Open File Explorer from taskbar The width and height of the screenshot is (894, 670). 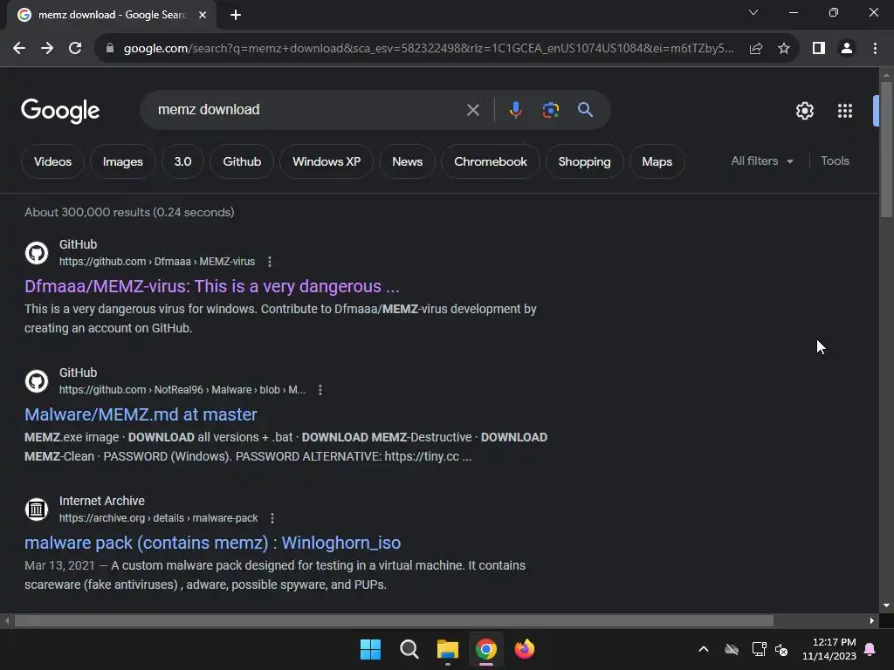[448, 649]
